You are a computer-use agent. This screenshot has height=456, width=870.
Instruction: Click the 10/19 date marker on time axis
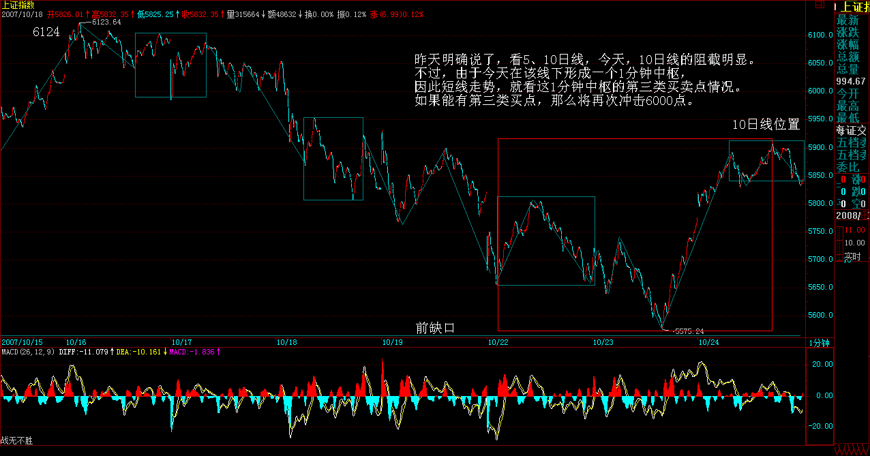click(x=392, y=342)
